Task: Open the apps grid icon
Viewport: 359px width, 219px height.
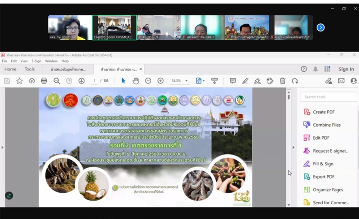Action: point(327,69)
